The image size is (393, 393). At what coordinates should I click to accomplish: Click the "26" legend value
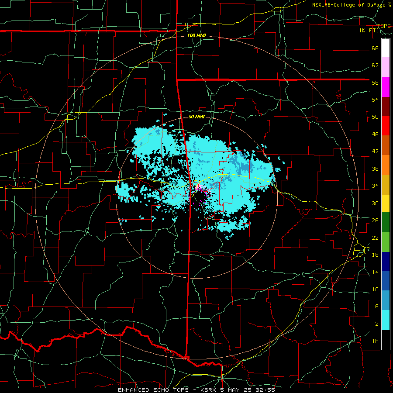tap(375, 221)
